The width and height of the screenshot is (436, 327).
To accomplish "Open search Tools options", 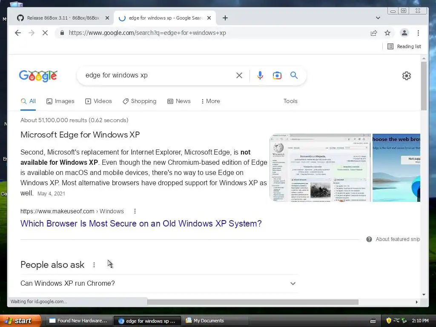I will 290,101.
